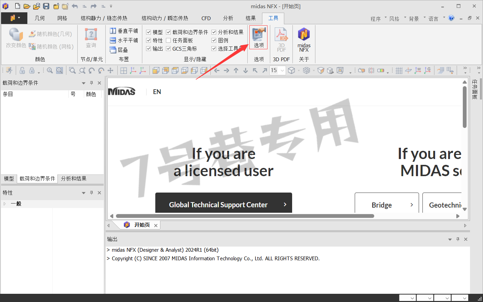Click the GCS axis G icon
Viewport: 483px width, 302px height.
pyautogui.click(x=427, y=70)
